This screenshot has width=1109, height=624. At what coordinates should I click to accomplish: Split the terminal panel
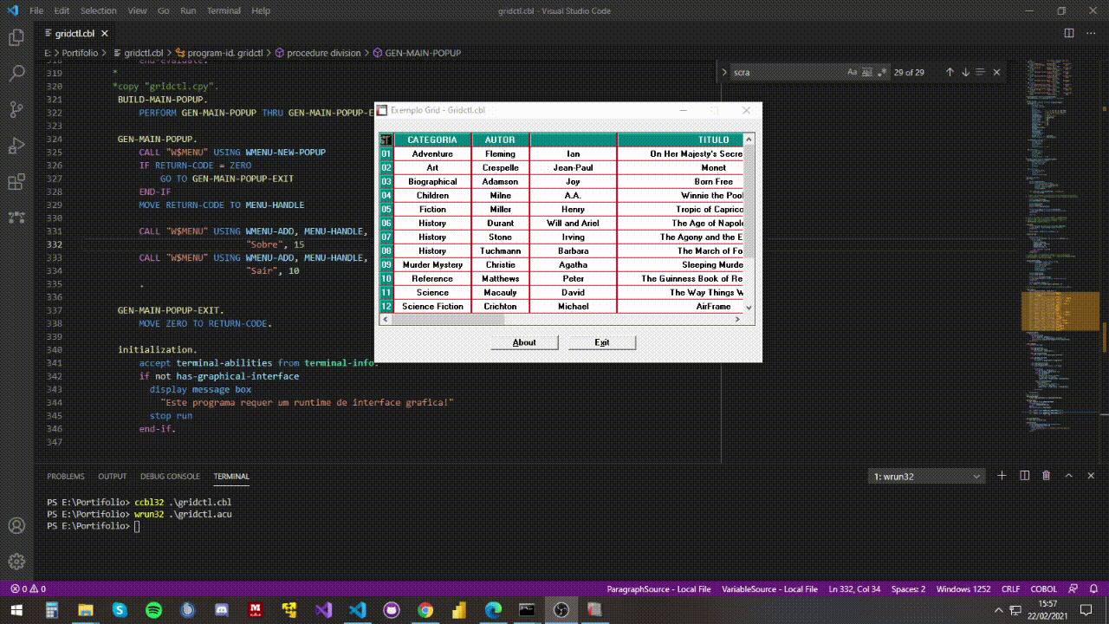pyautogui.click(x=1025, y=476)
